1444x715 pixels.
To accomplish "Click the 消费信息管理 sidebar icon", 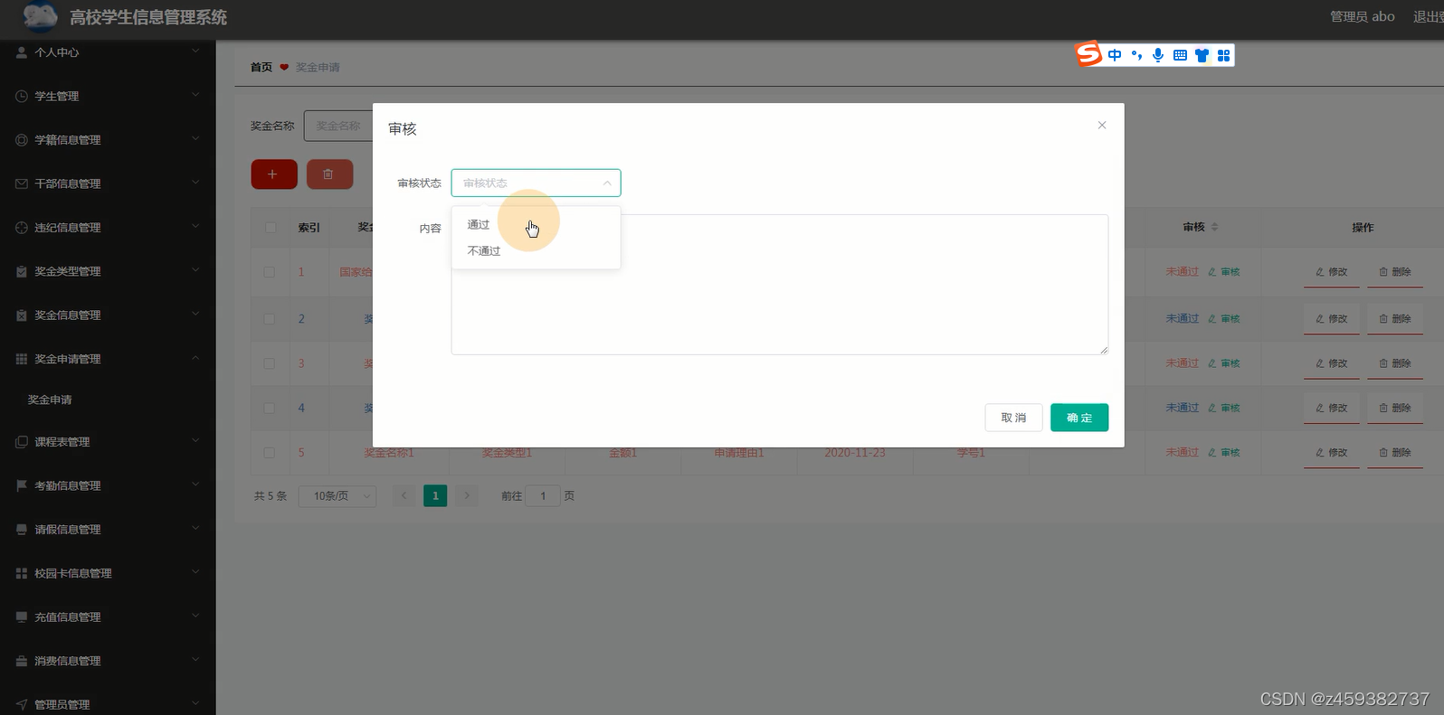I will point(22,661).
